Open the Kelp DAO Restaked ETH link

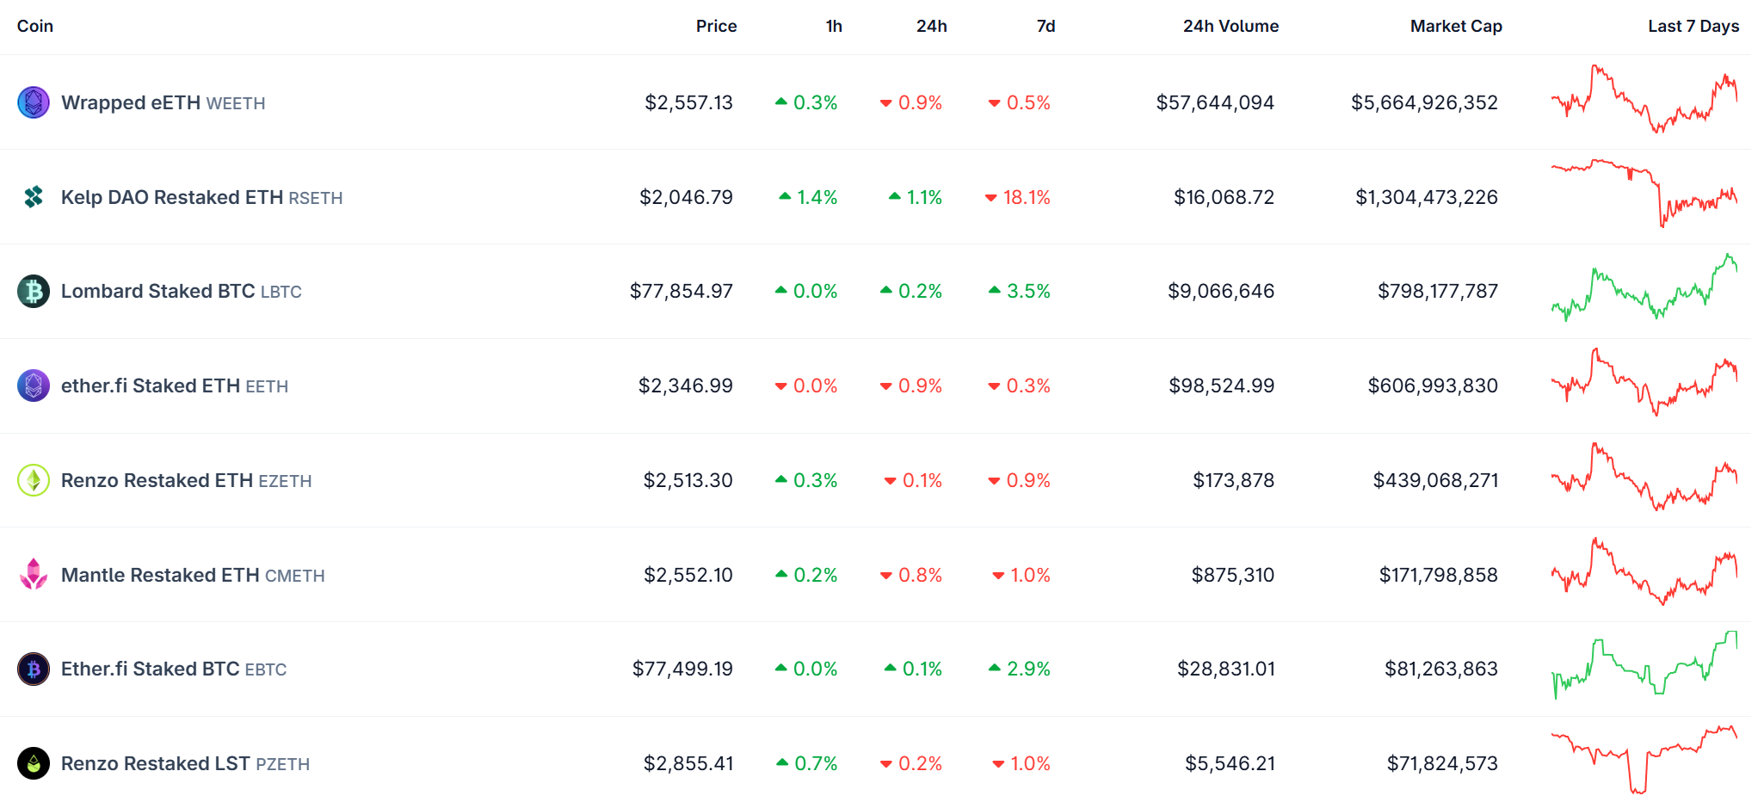coord(201,198)
